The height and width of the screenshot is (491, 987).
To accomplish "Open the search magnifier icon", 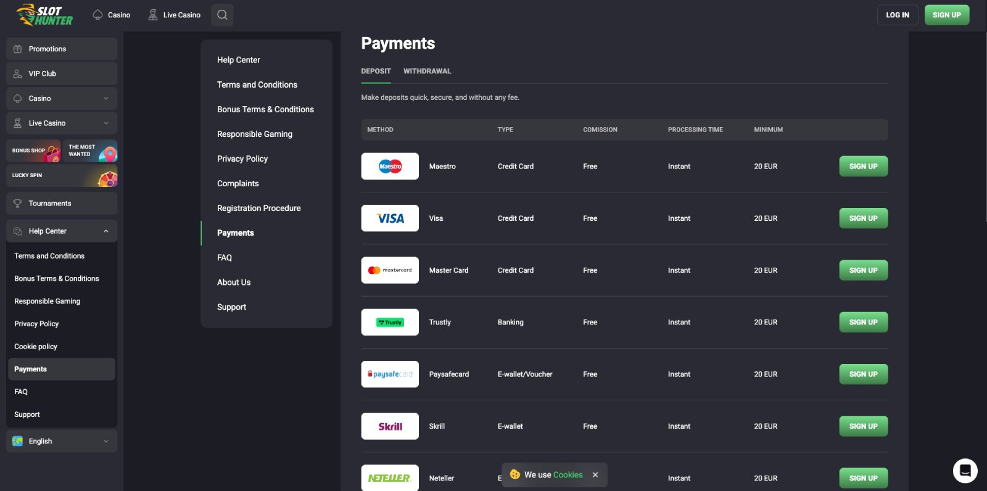I will pyautogui.click(x=222, y=15).
